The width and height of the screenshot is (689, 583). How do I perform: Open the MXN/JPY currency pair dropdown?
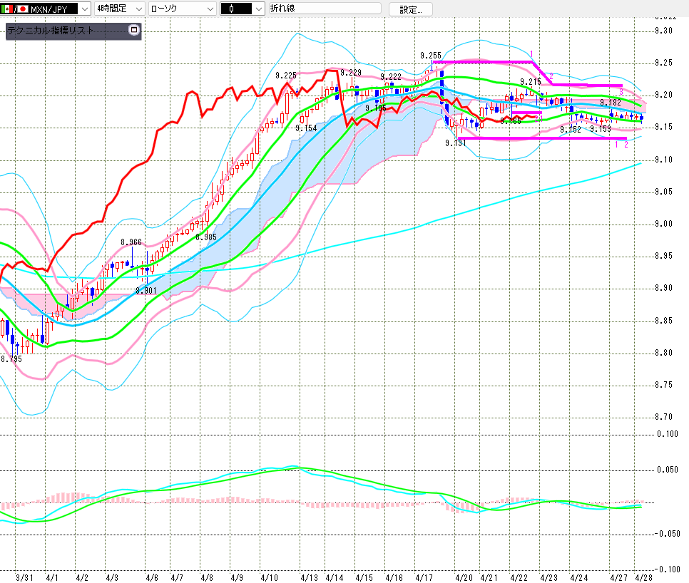tap(83, 9)
